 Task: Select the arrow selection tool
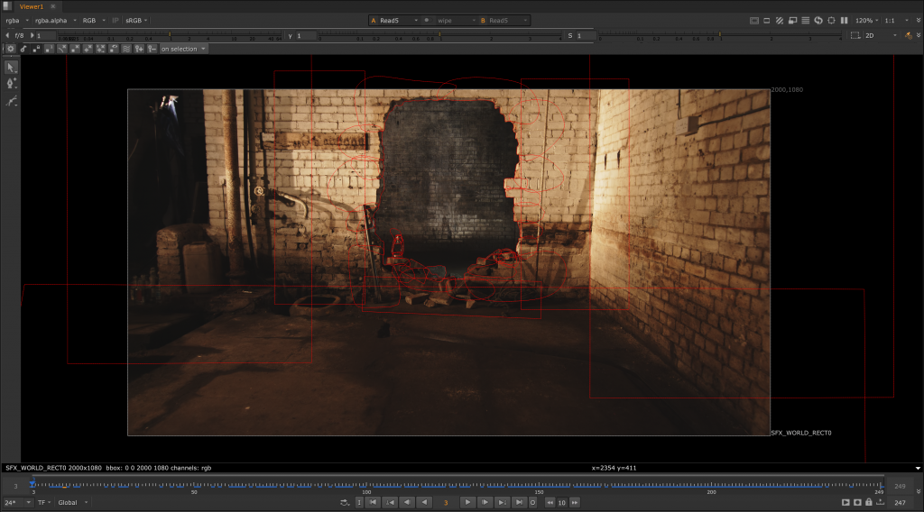click(x=12, y=67)
